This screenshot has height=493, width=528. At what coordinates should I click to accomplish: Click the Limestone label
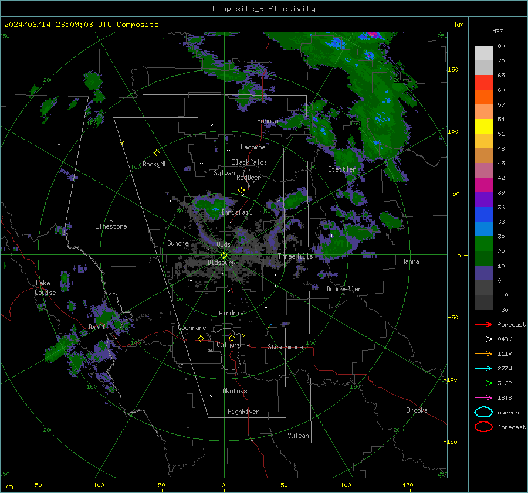coord(111,226)
